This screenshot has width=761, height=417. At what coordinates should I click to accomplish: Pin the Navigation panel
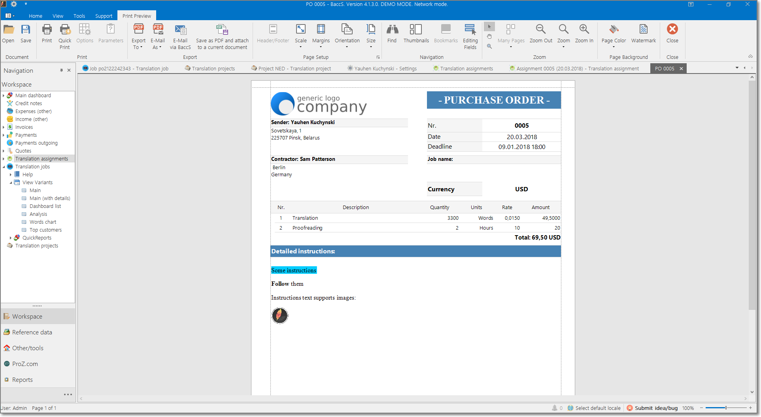tap(61, 70)
